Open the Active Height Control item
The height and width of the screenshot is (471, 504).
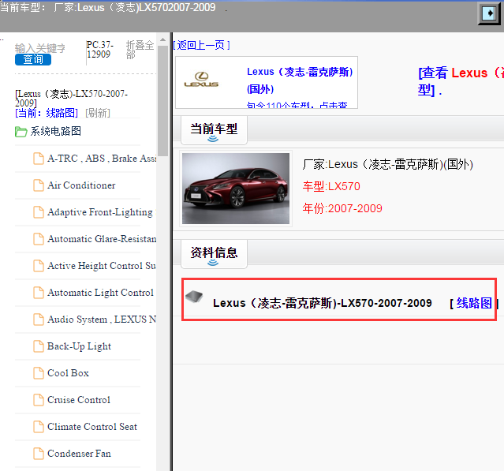tap(102, 266)
